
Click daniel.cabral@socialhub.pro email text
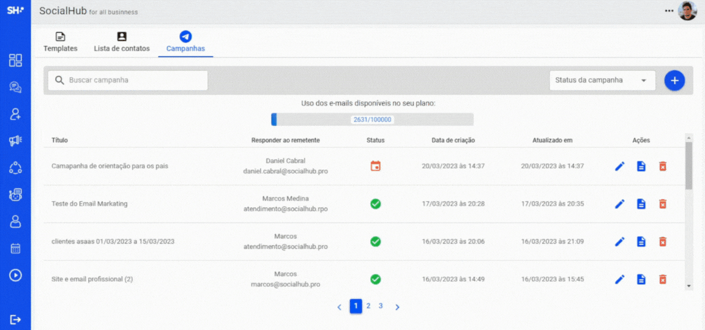click(286, 172)
